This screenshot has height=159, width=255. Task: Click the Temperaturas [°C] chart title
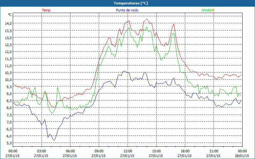(127, 3)
